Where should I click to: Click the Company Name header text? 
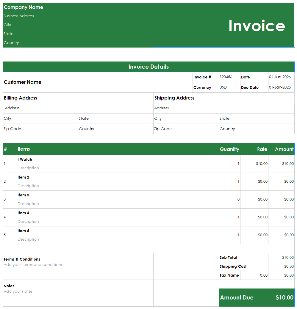[x=23, y=7]
